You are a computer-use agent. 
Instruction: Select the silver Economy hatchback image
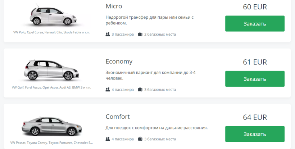tap(51, 70)
